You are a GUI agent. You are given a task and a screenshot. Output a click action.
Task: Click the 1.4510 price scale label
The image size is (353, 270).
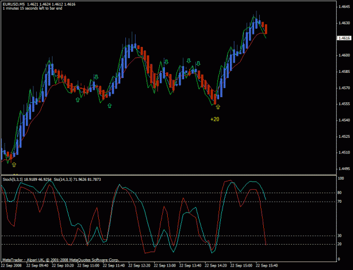[344, 153]
